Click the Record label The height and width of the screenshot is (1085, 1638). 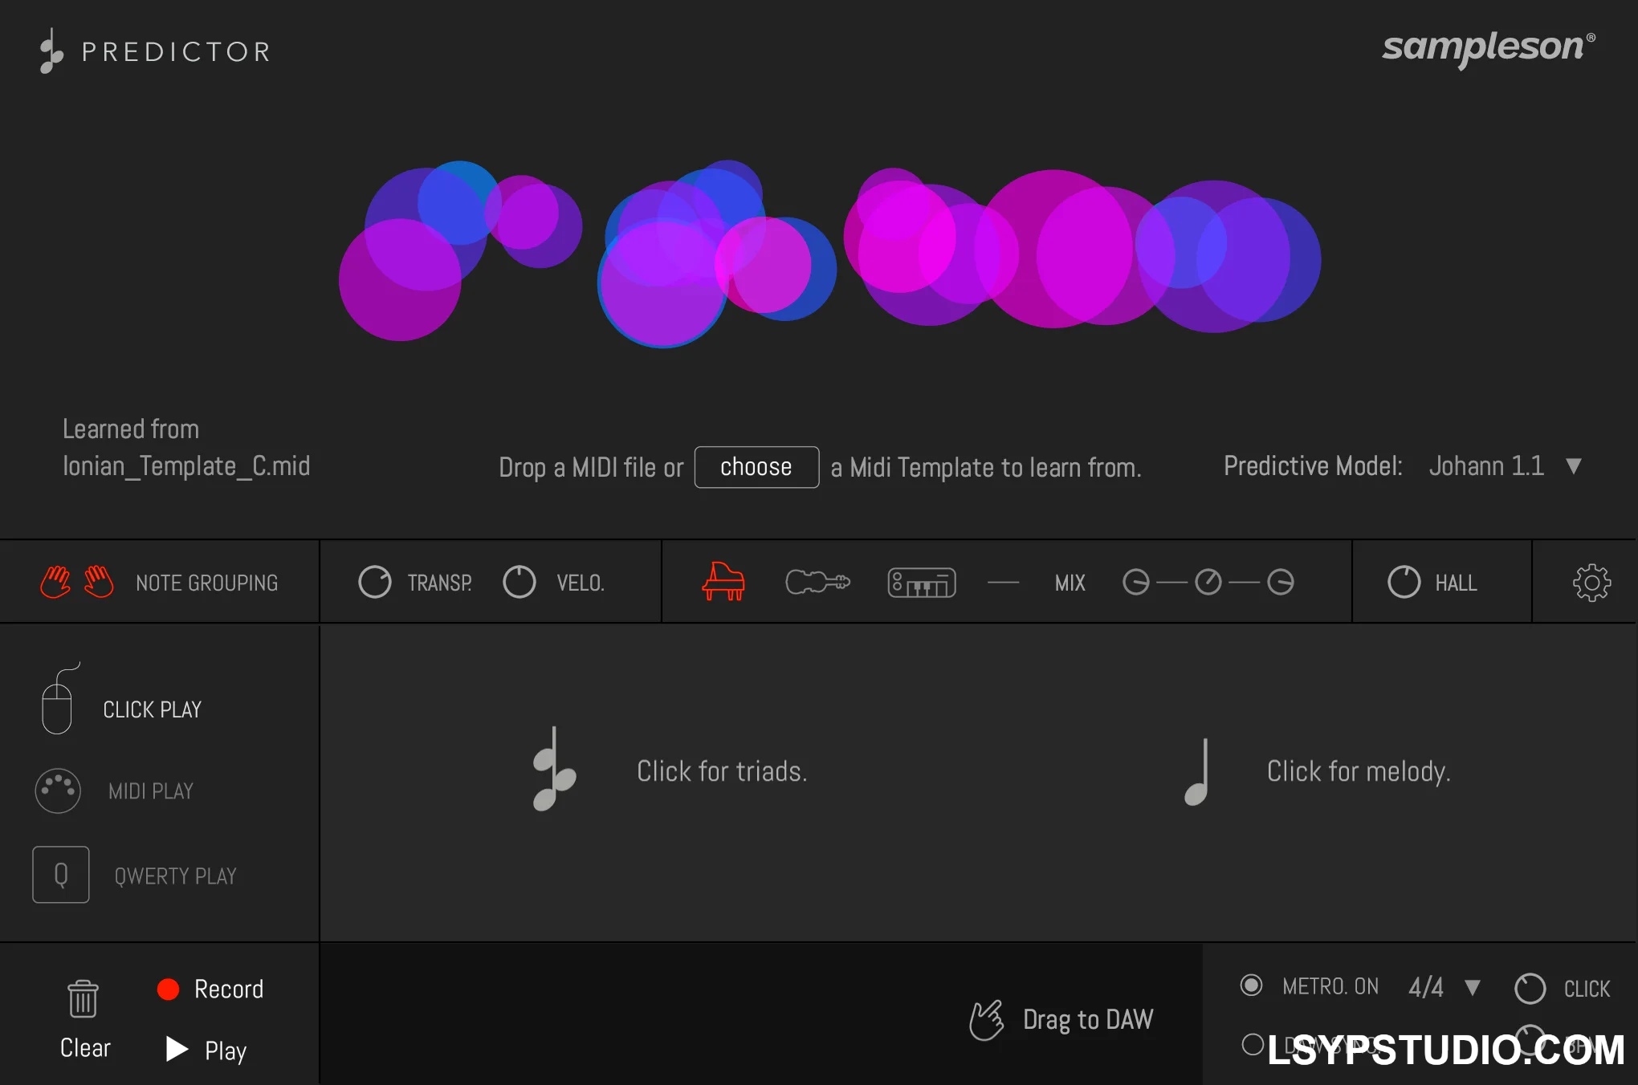[229, 989]
